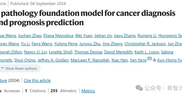The height and width of the screenshot is (96, 182).
Task: Open author MacLean P. Nasrallah
Action: (90, 60)
